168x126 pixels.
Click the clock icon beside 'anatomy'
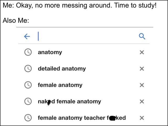pos(28,52)
